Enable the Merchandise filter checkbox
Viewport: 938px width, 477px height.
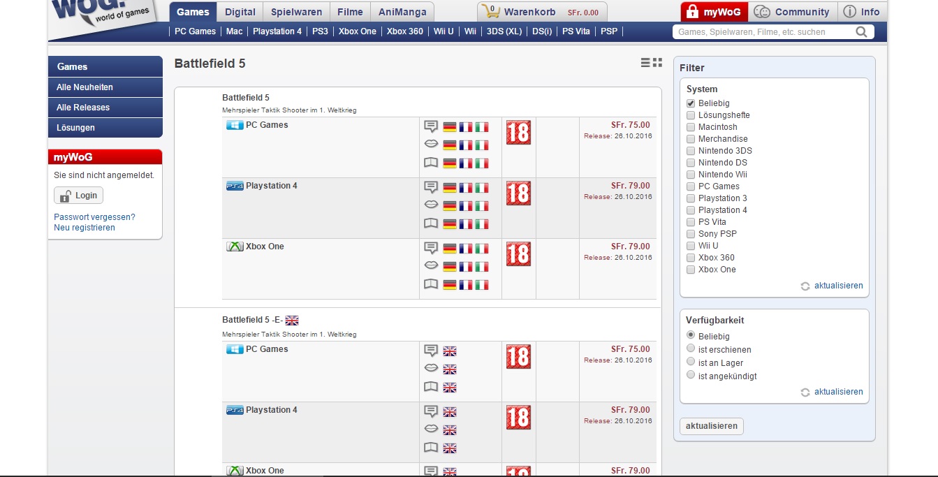tap(691, 139)
